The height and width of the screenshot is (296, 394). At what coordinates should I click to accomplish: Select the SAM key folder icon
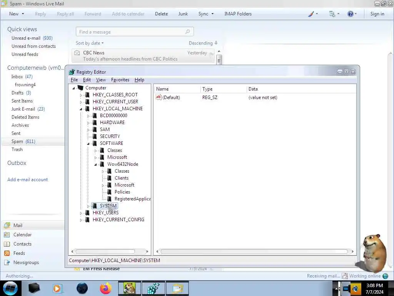(95, 129)
